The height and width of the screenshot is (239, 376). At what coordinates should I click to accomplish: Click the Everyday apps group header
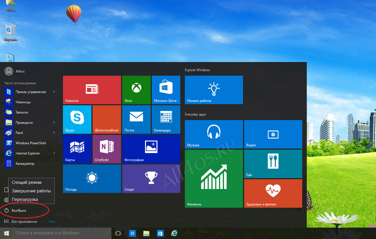pos(195,114)
